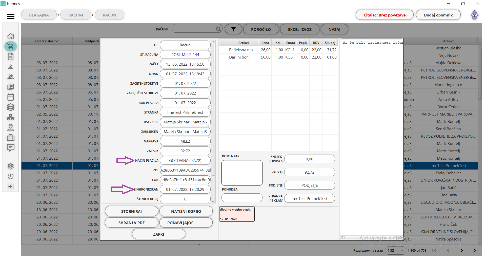This screenshot has width=486, height=261.
Task: Click the NAZAJ button
Action: [x=334, y=29]
